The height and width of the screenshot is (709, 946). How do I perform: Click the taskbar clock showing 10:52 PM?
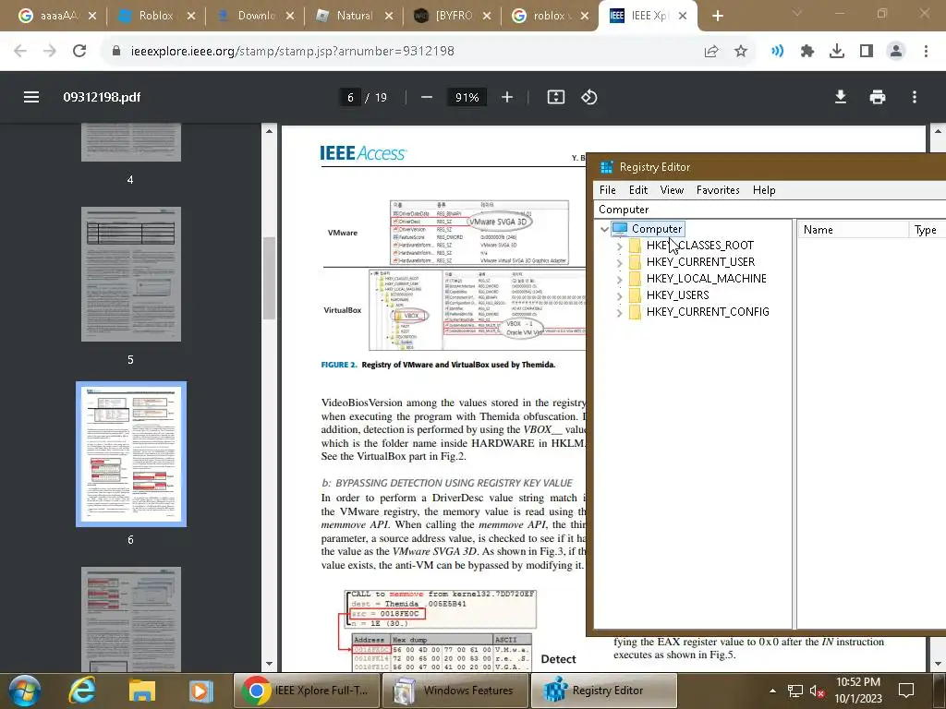(858, 682)
